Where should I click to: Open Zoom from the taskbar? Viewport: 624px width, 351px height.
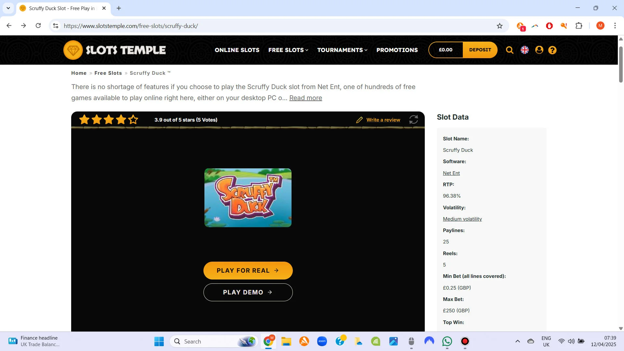point(322,341)
